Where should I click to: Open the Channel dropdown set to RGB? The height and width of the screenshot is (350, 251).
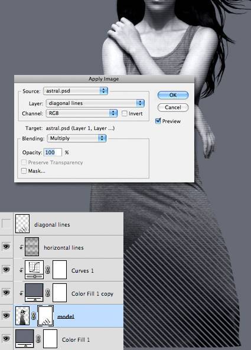[82, 113]
